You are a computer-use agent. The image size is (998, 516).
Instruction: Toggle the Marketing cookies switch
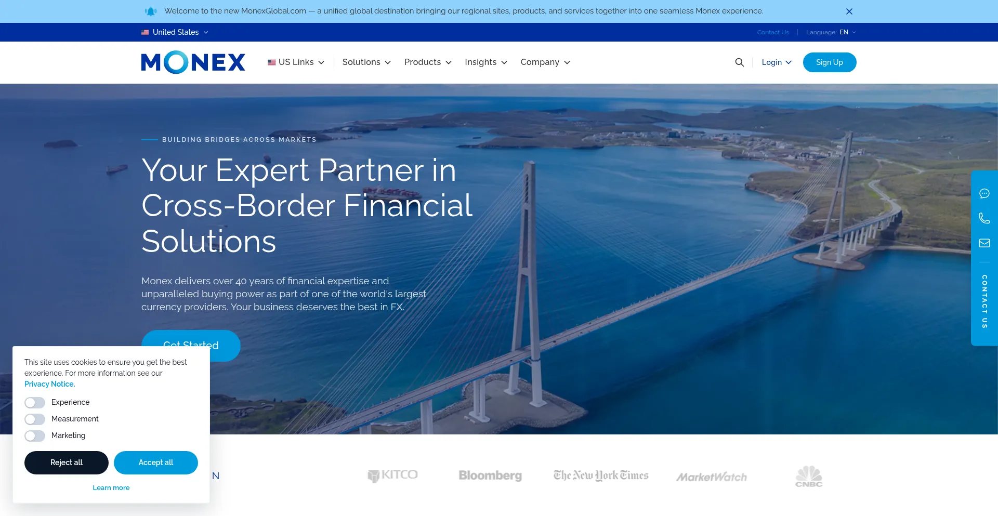35,436
